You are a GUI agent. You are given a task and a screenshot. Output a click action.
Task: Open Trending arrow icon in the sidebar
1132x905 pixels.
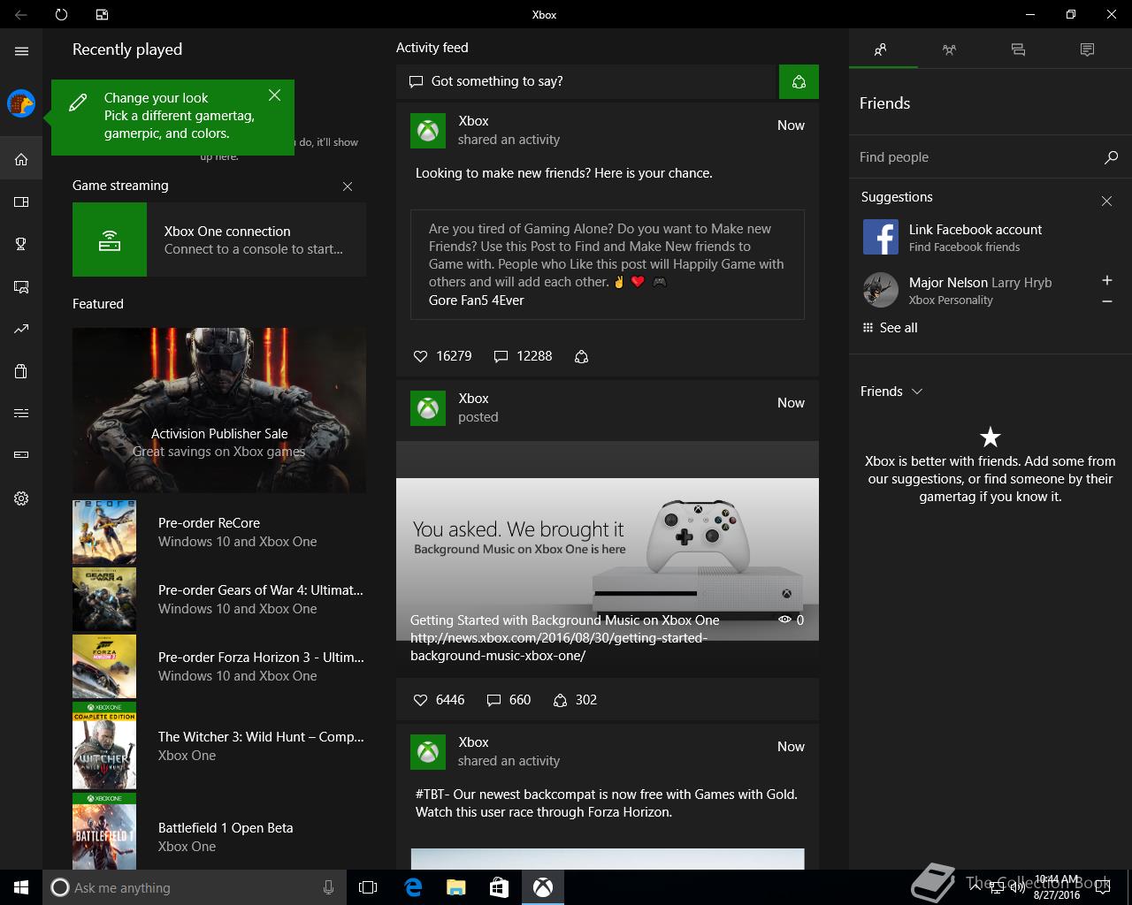point(21,330)
